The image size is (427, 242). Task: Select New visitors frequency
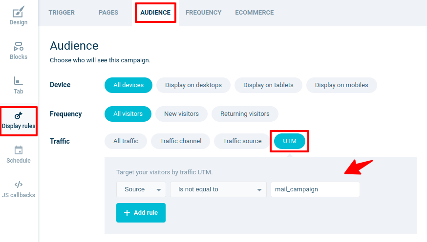tap(181, 114)
